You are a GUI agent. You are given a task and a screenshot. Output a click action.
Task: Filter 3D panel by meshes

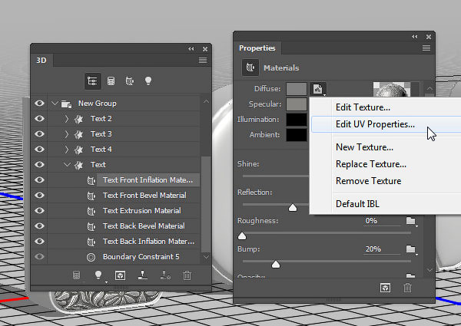click(x=111, y=81)
